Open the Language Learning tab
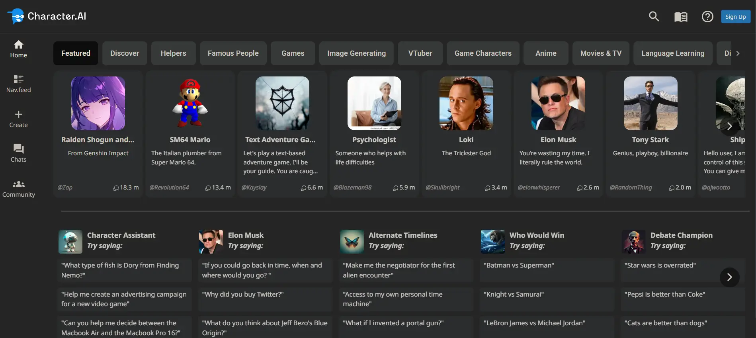Screen dimensions: 756x338 point(673,53)
